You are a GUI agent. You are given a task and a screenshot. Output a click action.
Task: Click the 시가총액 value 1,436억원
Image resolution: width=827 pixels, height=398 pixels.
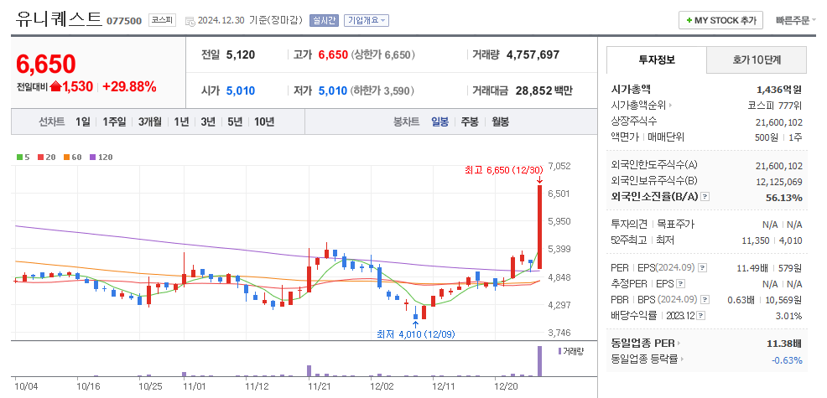pos(779,90)
